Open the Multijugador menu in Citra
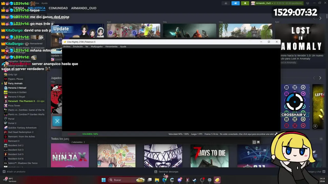Screen dimensions: 328x184 click(x=97, y=47)
